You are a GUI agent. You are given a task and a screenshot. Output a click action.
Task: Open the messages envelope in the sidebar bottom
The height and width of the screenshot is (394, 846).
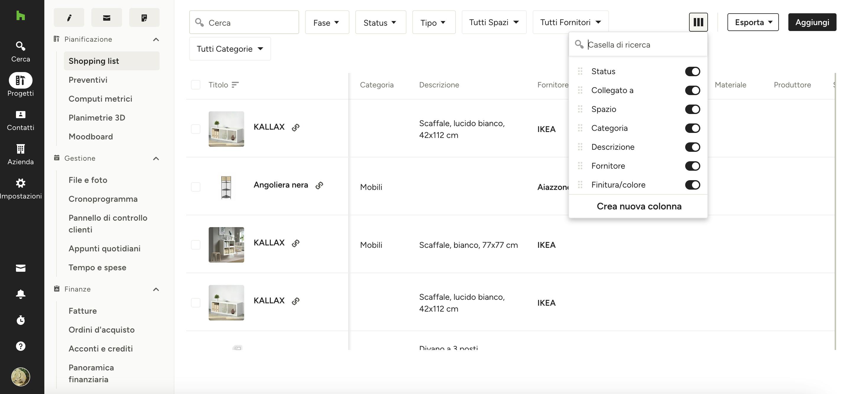pos(20,268)
